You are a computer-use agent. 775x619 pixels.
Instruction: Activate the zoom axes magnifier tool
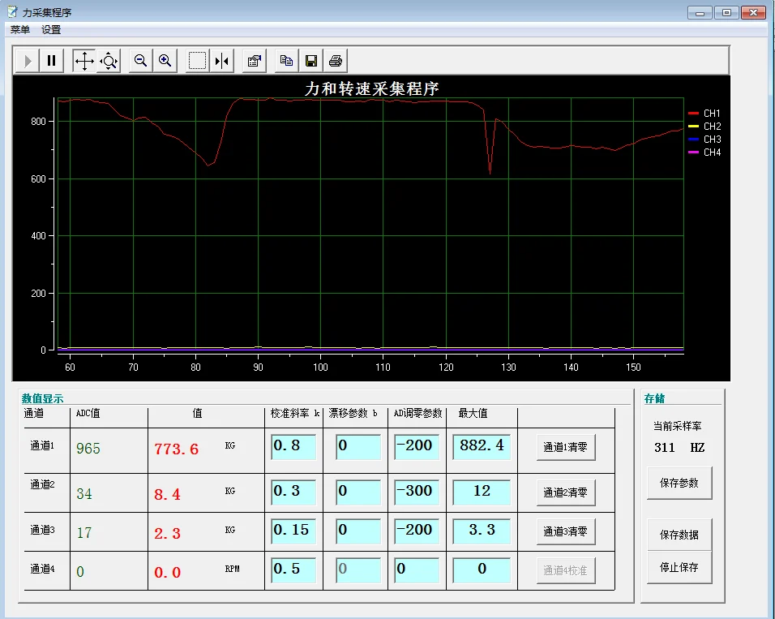tap(109, 61)
